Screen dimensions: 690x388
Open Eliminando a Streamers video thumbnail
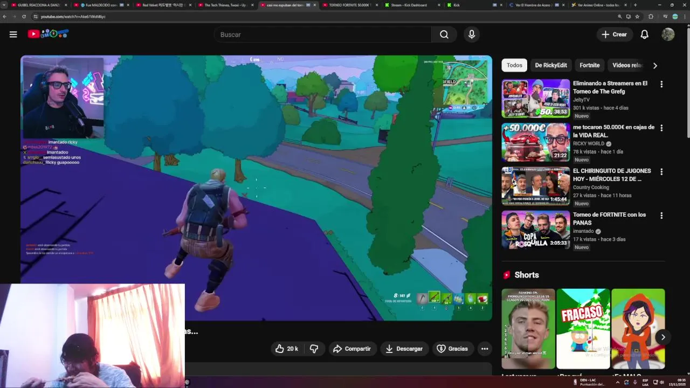pyautogui.click(x=536, y=99)
